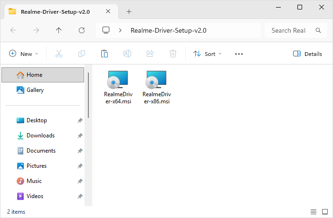Viewport: 333px width, 218px height.
Task: Unpin Music via its pin icon
Action: [x=80, y=181]
